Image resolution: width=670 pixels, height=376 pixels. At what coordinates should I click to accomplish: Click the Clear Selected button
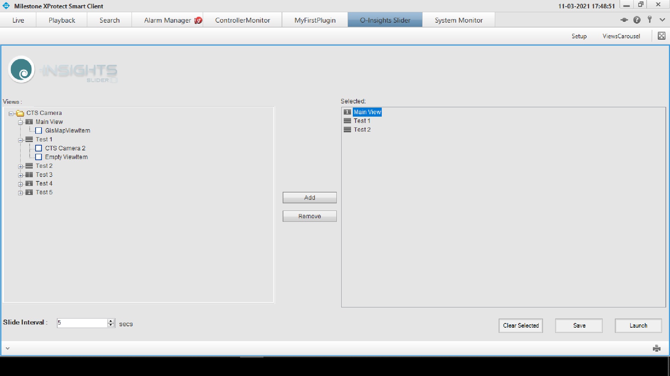[521, 326]
